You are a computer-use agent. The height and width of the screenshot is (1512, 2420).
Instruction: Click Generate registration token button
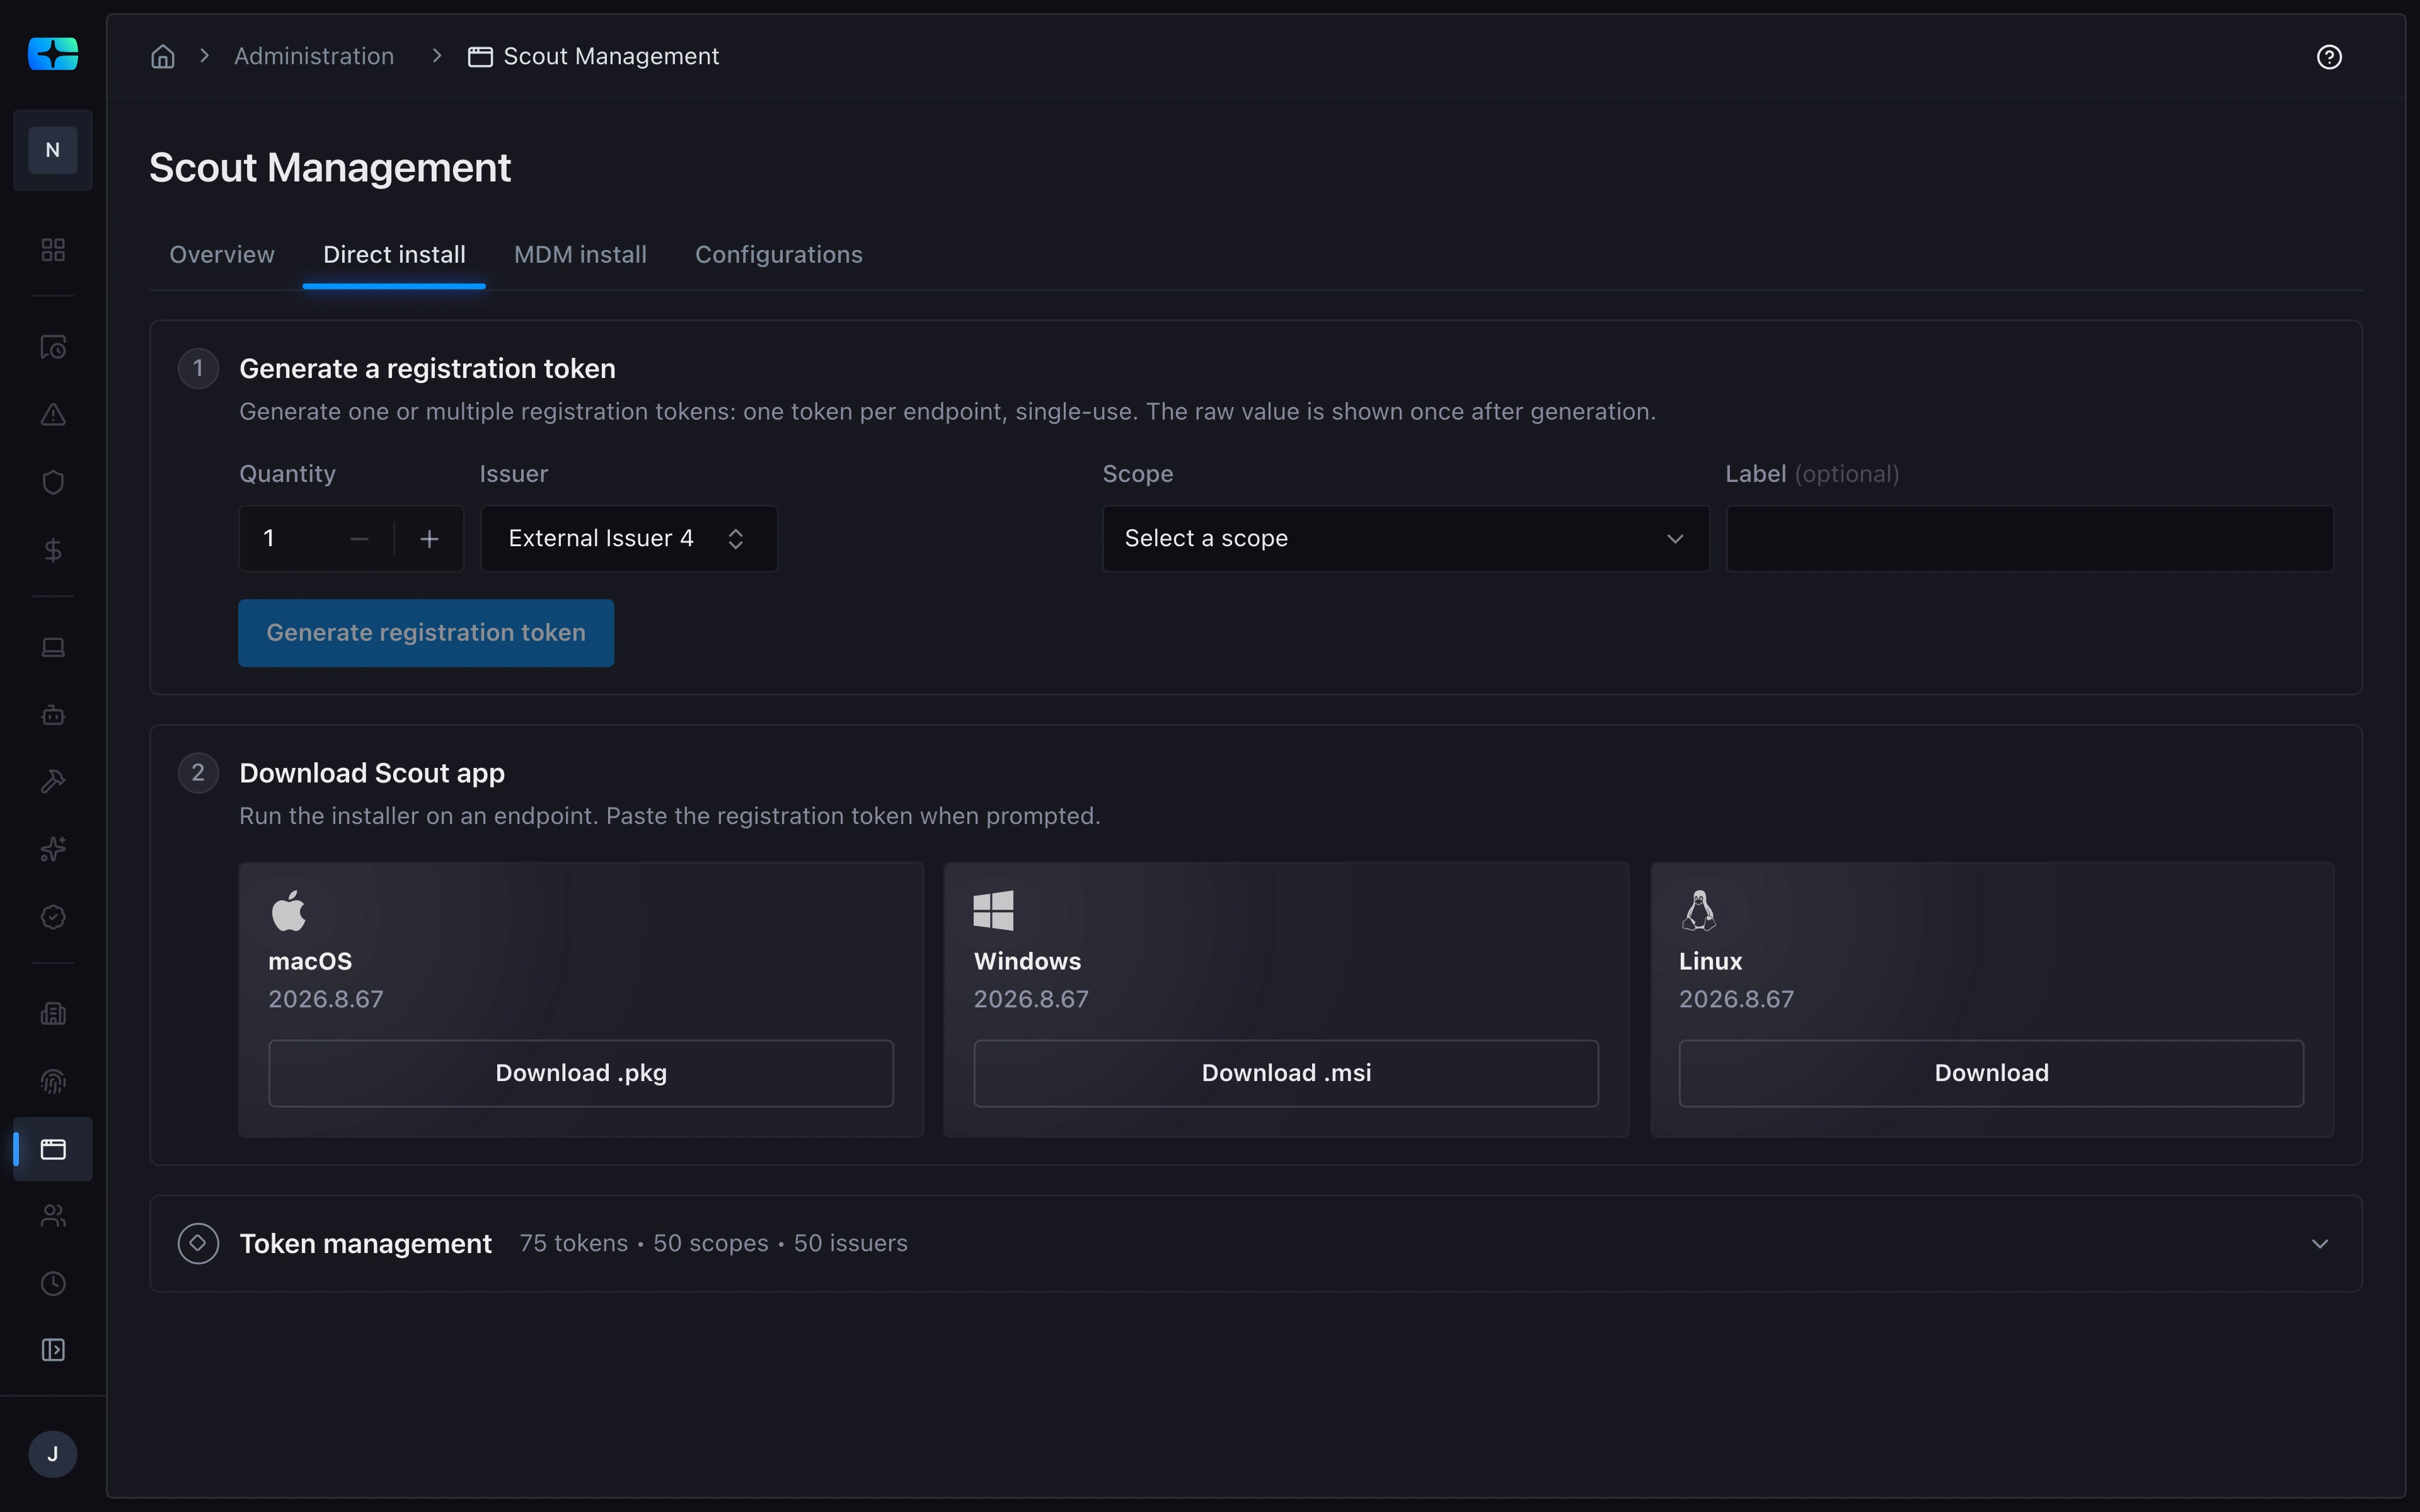tap(426, 633)
